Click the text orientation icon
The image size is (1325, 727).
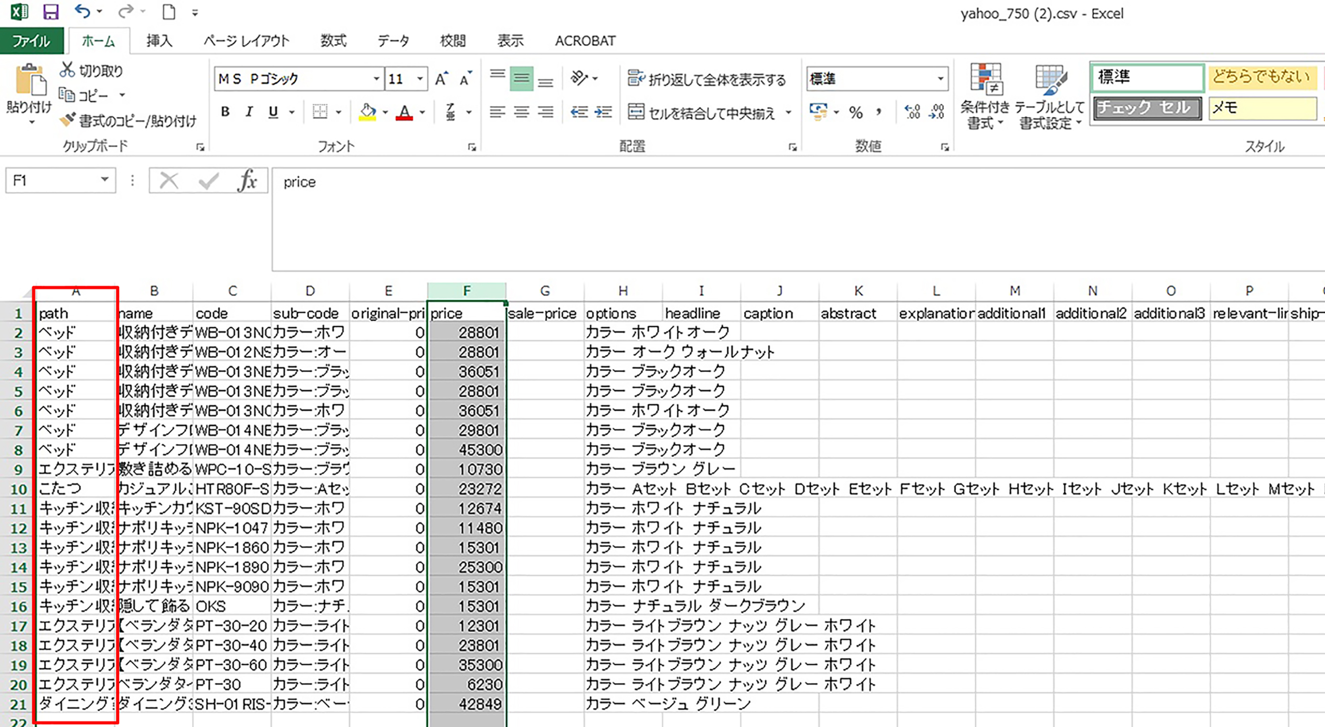[x=579, y=78]
